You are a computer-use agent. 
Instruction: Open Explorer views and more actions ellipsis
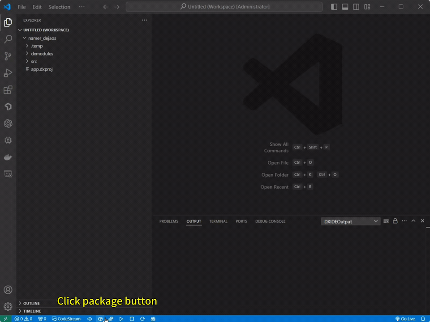[x=144, y=20]
